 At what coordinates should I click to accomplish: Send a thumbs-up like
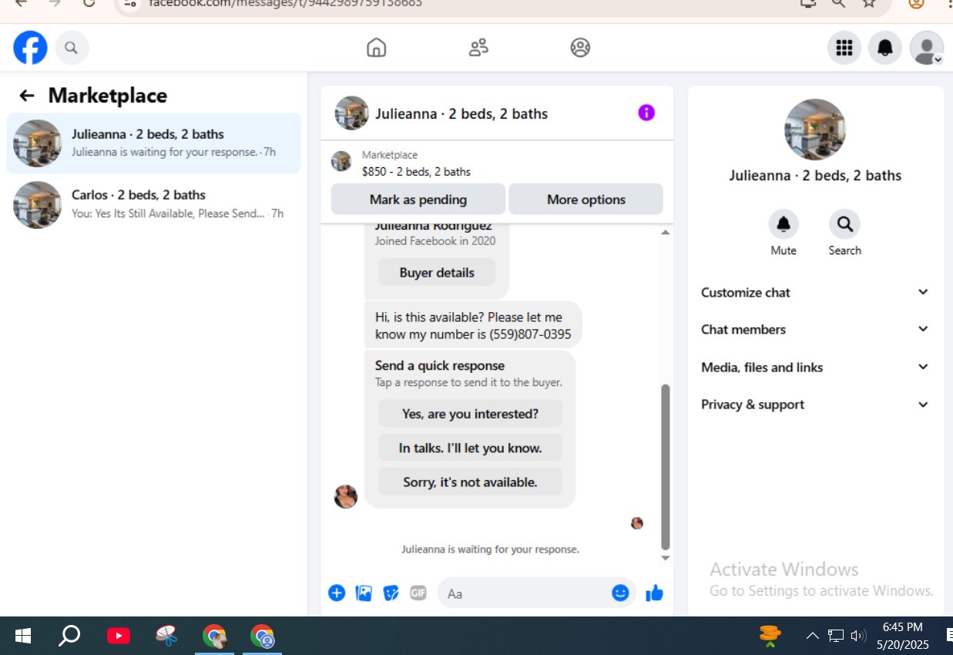click(x=654, y=593)
